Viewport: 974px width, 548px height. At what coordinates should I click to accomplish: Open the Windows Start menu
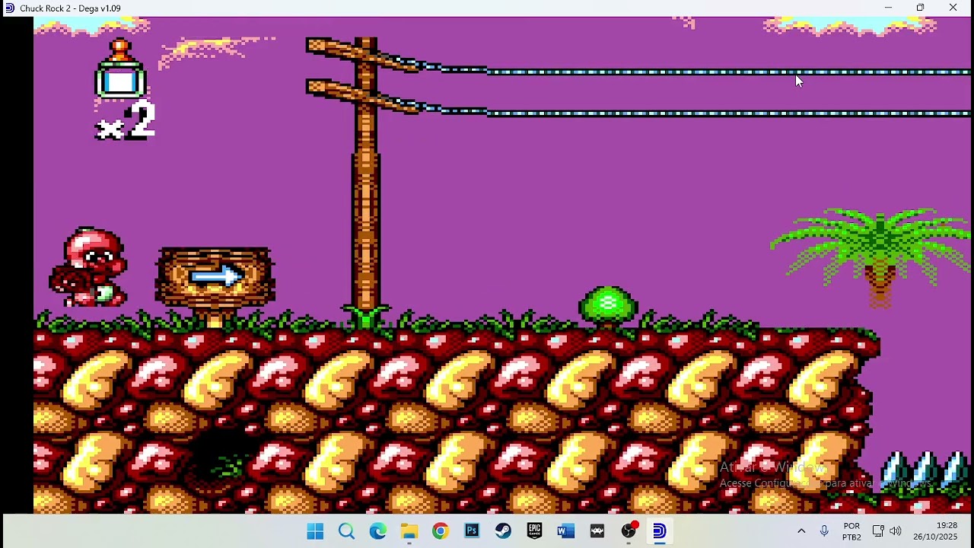pyautogui.click(x=315, y=530)
